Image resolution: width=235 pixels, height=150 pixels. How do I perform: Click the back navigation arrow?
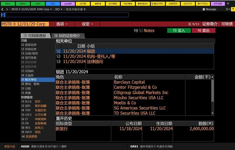[x=2, y=9]
